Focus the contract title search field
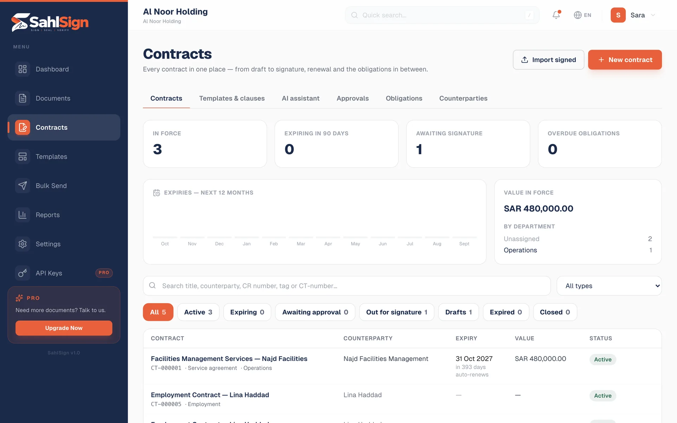Viewport: 677px width, 423px height. (x=347, y=286)
